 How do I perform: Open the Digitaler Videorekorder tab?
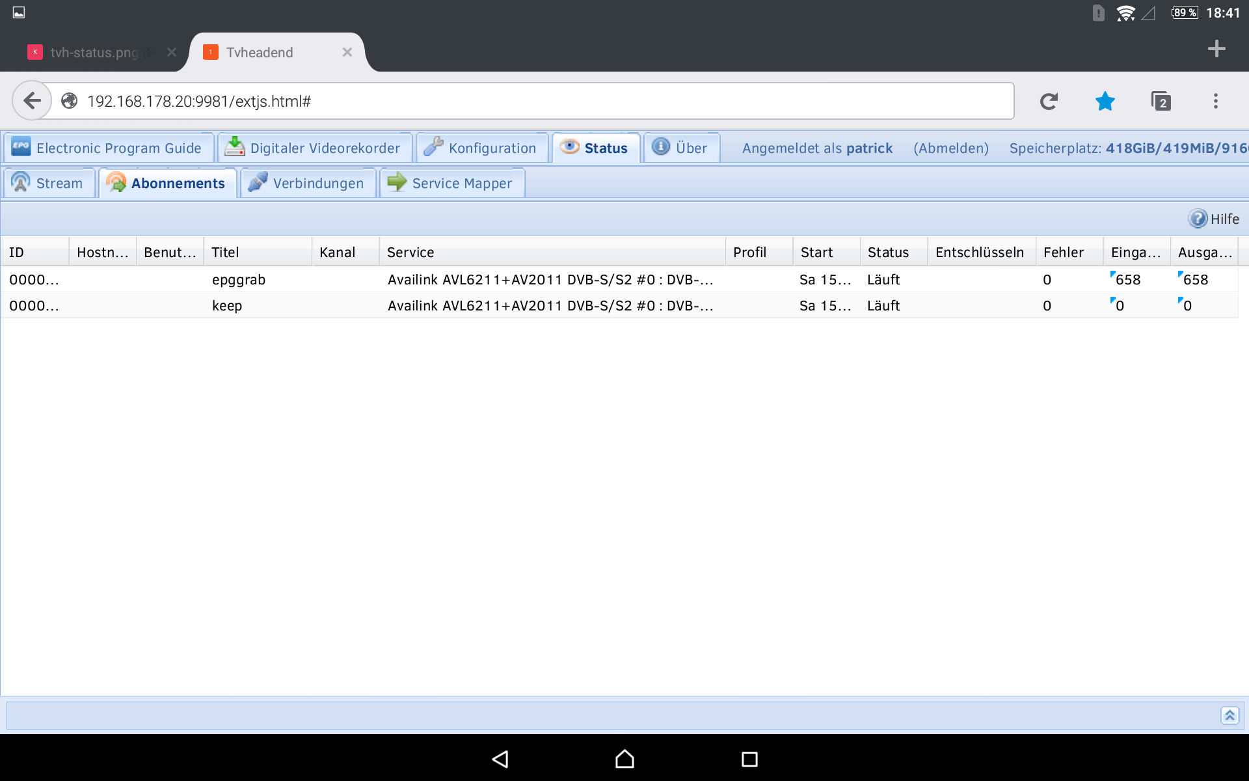tap(316, 148)
